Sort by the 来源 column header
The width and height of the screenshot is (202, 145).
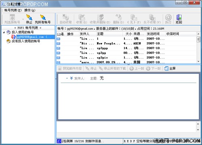[x=139, y=34]
